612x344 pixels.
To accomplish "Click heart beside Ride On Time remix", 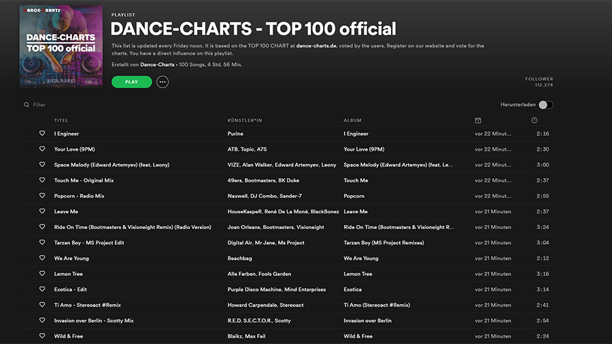I will coord(42,227).
